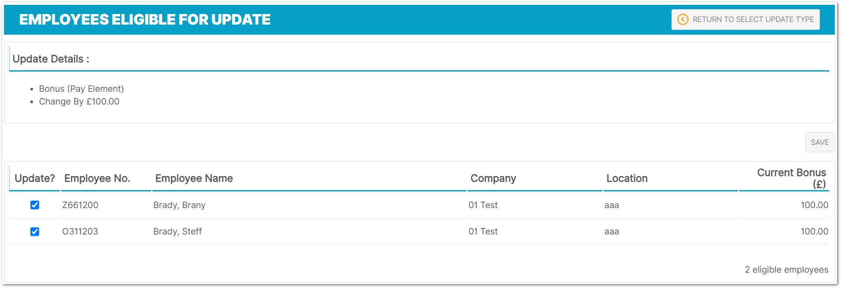841x288 pixels.
Task: Click the 2 eligible employees text
Action: [786, 270]
